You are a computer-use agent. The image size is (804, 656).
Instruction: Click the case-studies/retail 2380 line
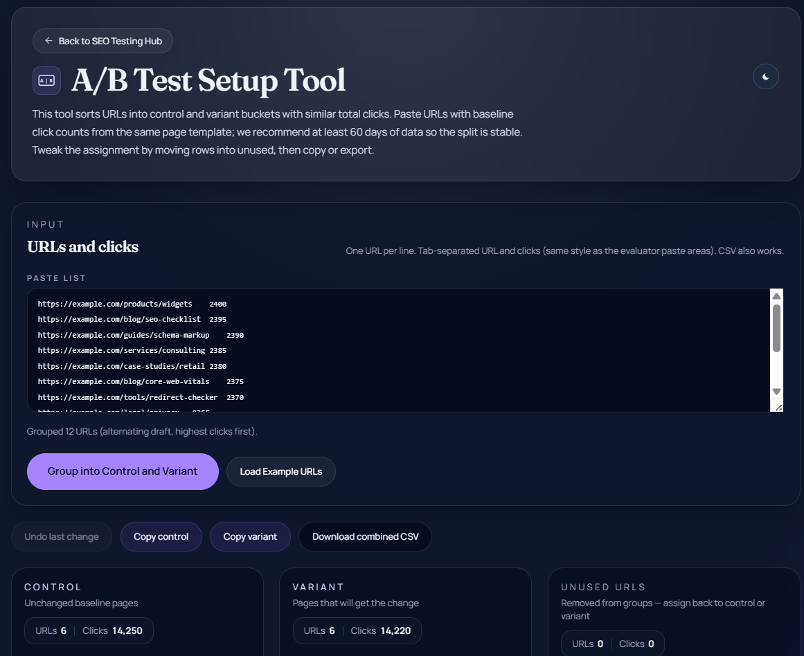click(x=132, y=367)
